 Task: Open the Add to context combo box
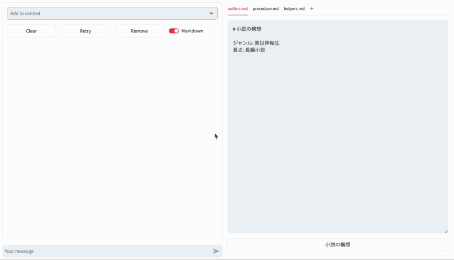point(104,14)
